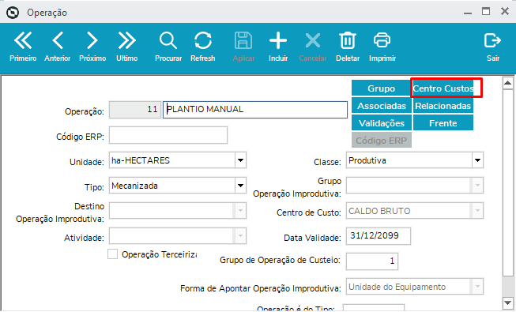Open the Atividade dropdown
Viewport: 516px width, 312px height.
240,236
